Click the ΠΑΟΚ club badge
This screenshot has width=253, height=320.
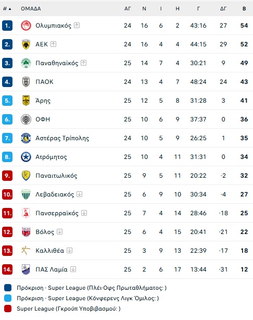[26, 82]
